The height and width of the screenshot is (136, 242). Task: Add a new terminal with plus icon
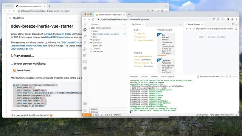[x=222, y=76]
